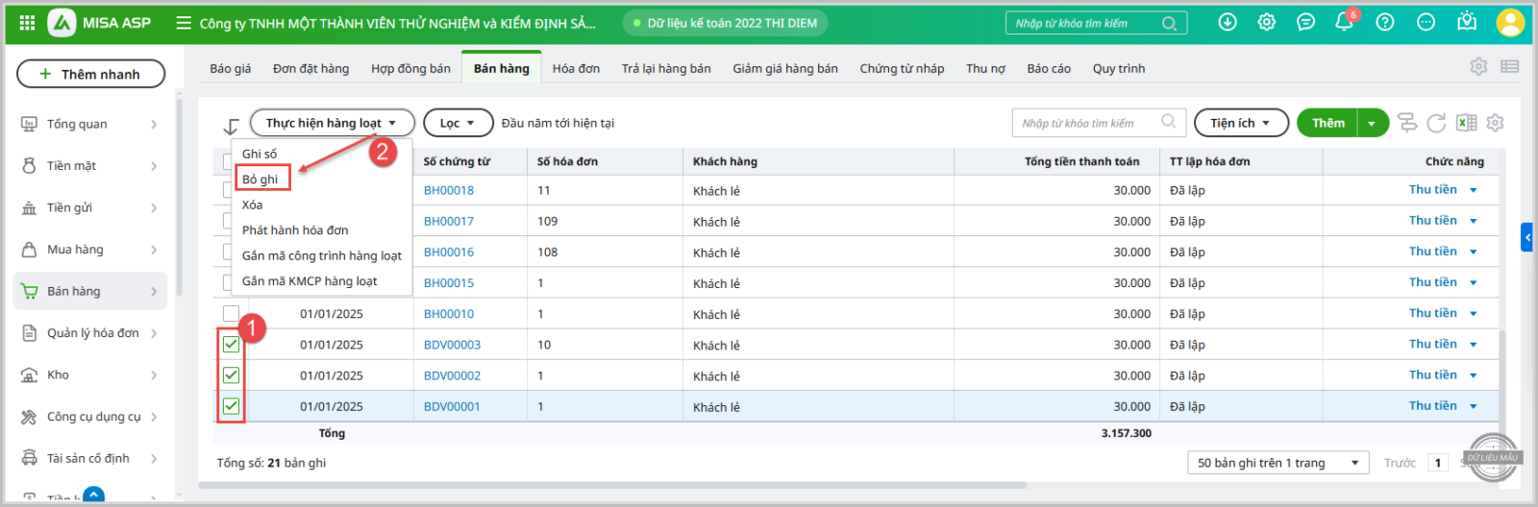
Task: Open the 50 bản ghi page-size dropdown
Action: (x=1278, y=463)
